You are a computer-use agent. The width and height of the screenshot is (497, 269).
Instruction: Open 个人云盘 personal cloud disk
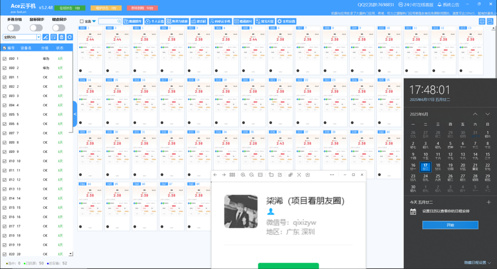pos(154,21)
